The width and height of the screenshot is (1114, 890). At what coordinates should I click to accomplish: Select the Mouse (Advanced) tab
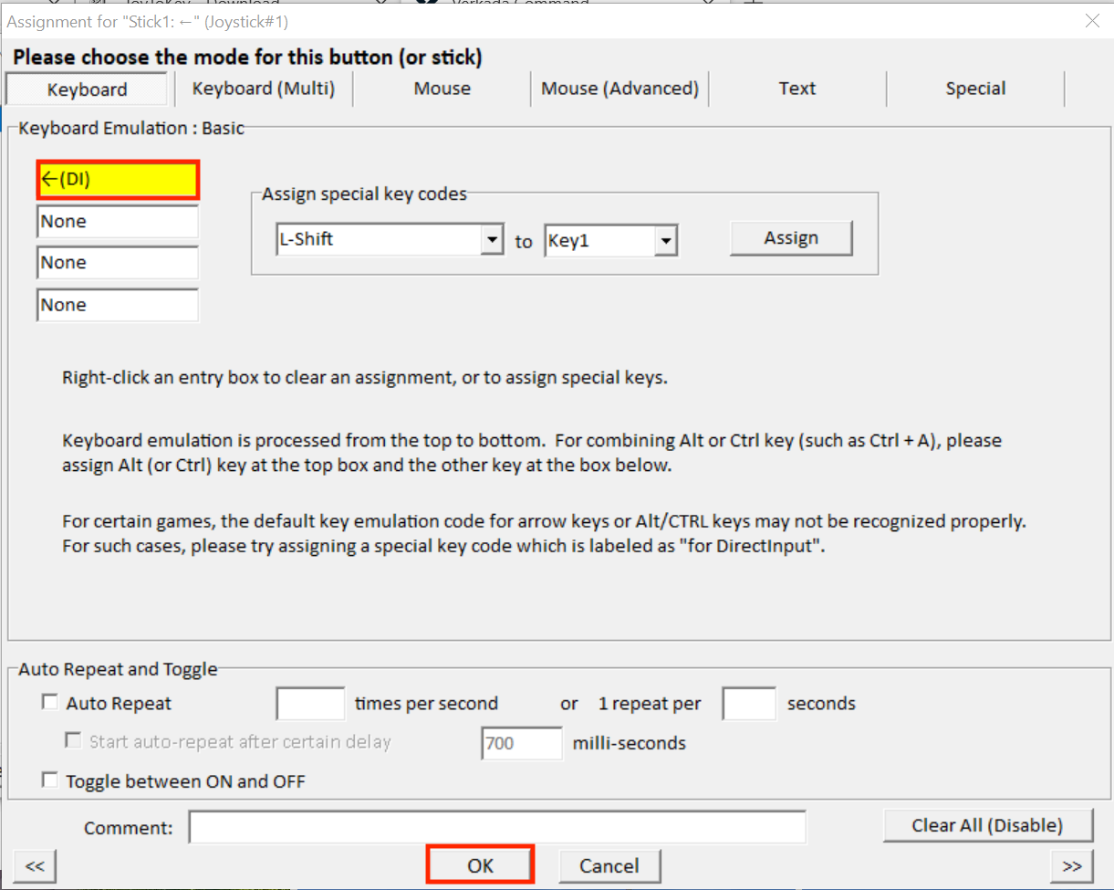[619, 89]
